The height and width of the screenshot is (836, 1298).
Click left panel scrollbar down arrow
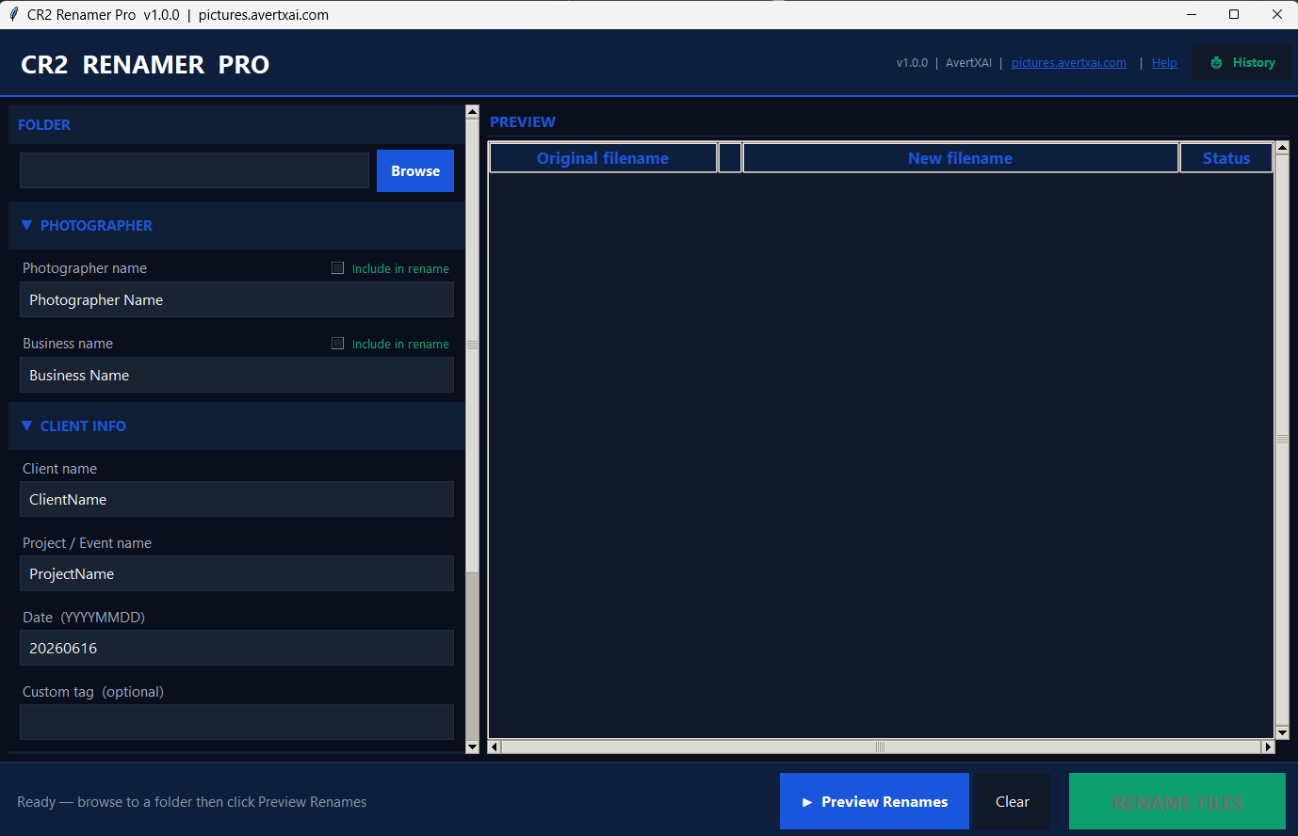tap(473, 747)
